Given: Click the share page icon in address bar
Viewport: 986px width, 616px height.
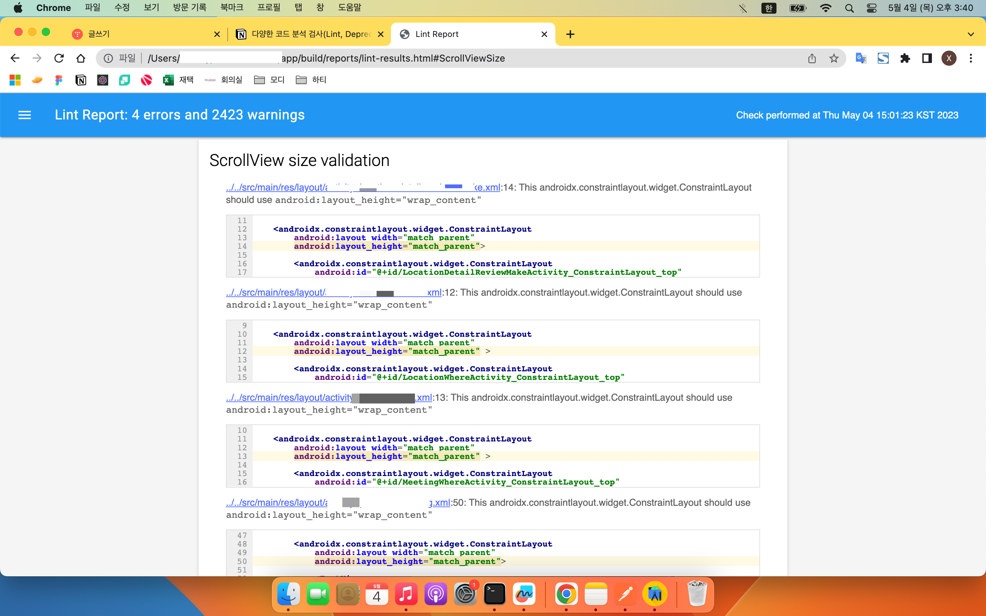Looking at the screenshot, I should 812,58.
